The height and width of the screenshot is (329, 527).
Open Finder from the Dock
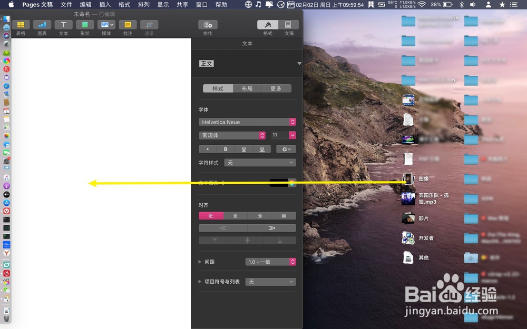6,19
